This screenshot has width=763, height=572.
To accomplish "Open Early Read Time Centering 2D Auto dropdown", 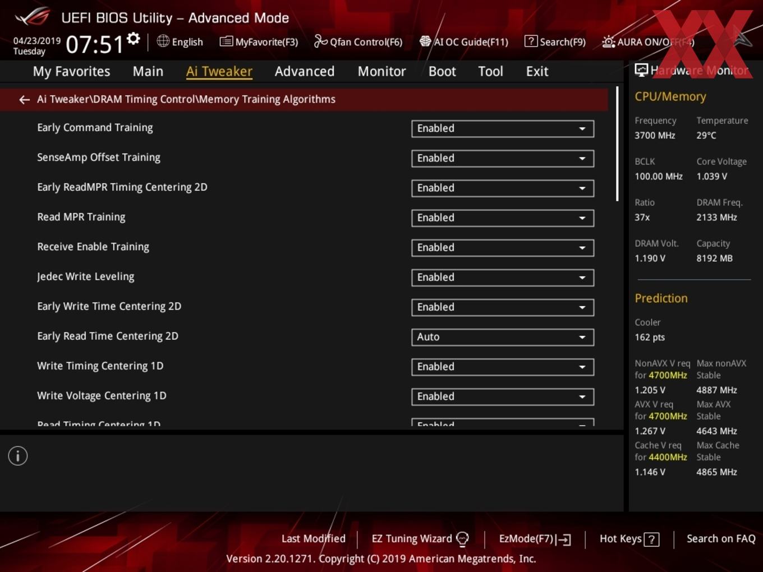I will pyautogui.click(x=503, y=336).
